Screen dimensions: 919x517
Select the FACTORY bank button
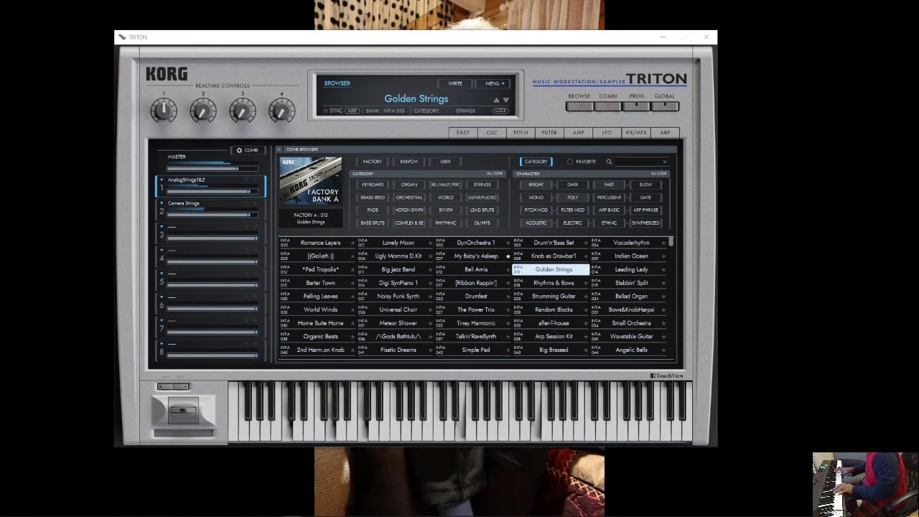pos(373,162)
